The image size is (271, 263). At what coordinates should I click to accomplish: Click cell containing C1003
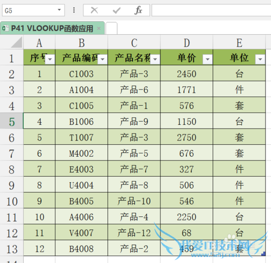point(81,74)
